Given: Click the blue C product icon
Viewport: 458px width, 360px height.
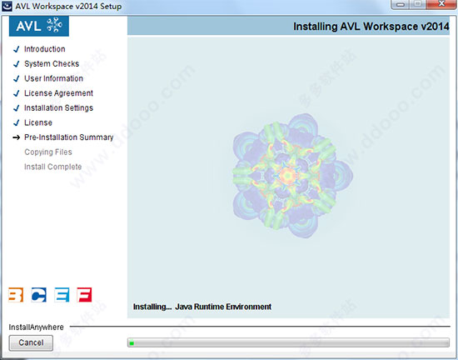Looking at the screenshot, I should pos(38,294).
